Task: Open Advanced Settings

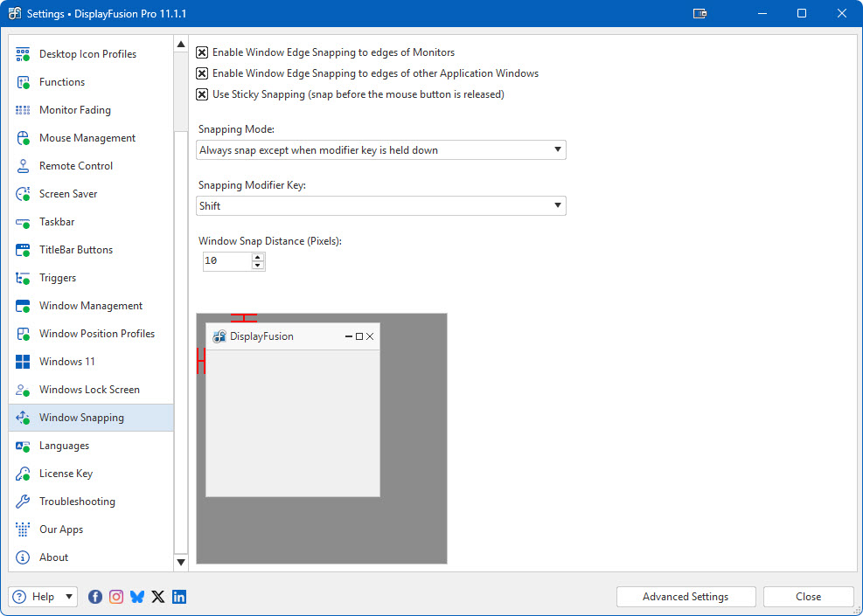Action: (686, 597)
